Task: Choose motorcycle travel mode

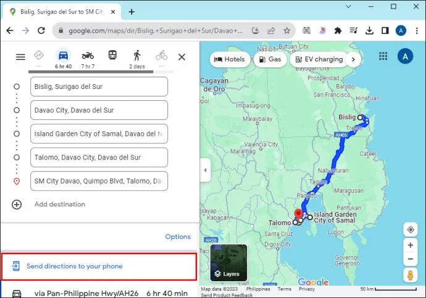Action: 88,56
